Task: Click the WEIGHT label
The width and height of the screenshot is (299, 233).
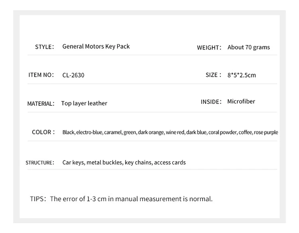Action: click(x=209, y=47)
